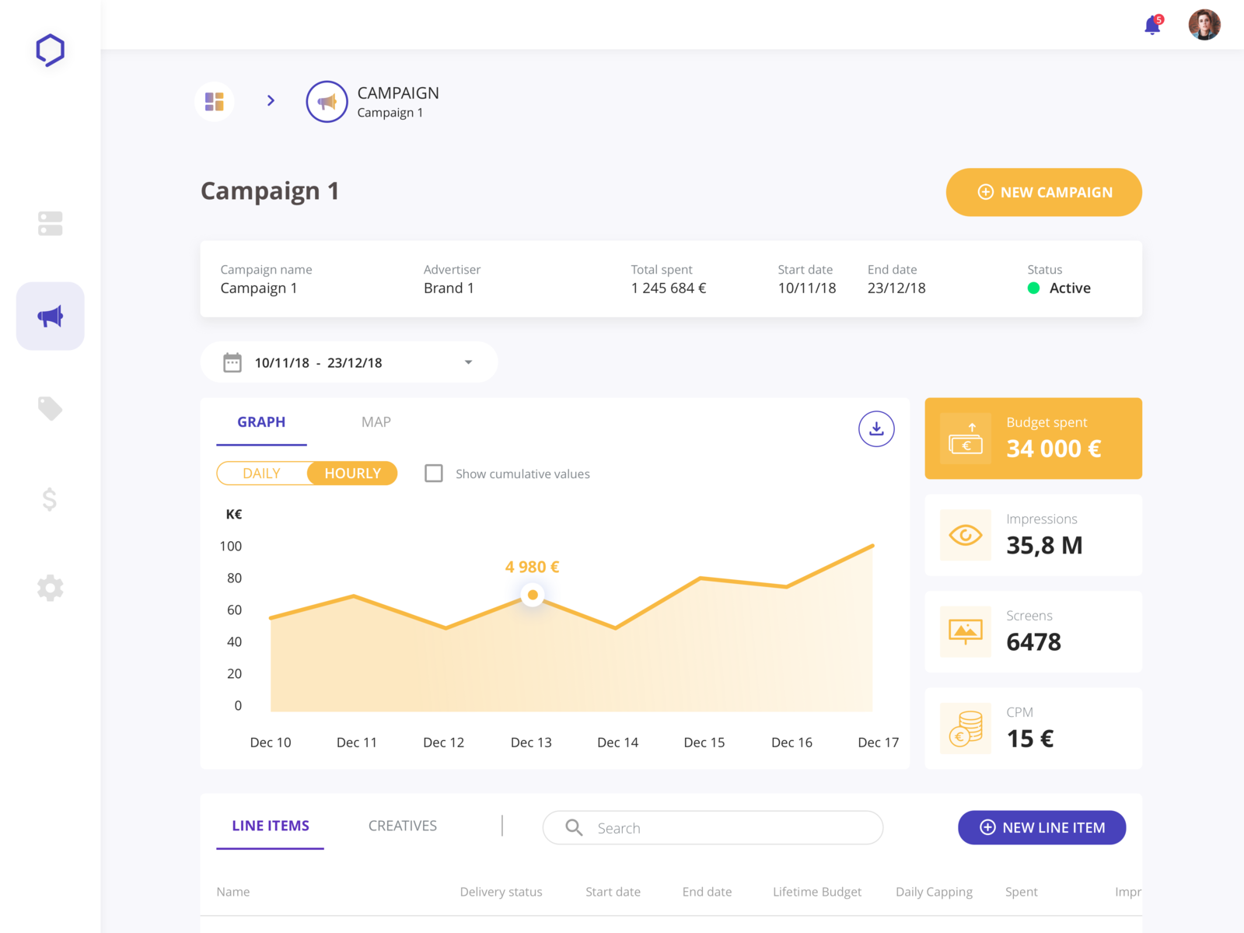The height and width of the screenshot is (933, 1244).
Task: Click the End date 23/12/18 value
Action: [896, 288]
